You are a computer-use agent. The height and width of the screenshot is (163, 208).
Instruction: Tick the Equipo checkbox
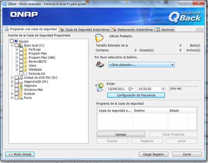[x=12, y=41]
